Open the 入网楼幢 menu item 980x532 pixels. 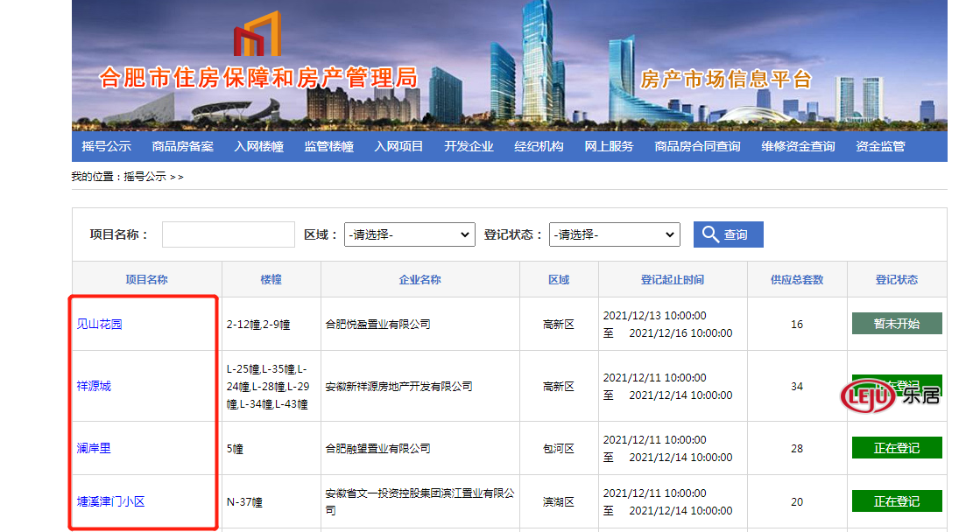click(258, 146)
